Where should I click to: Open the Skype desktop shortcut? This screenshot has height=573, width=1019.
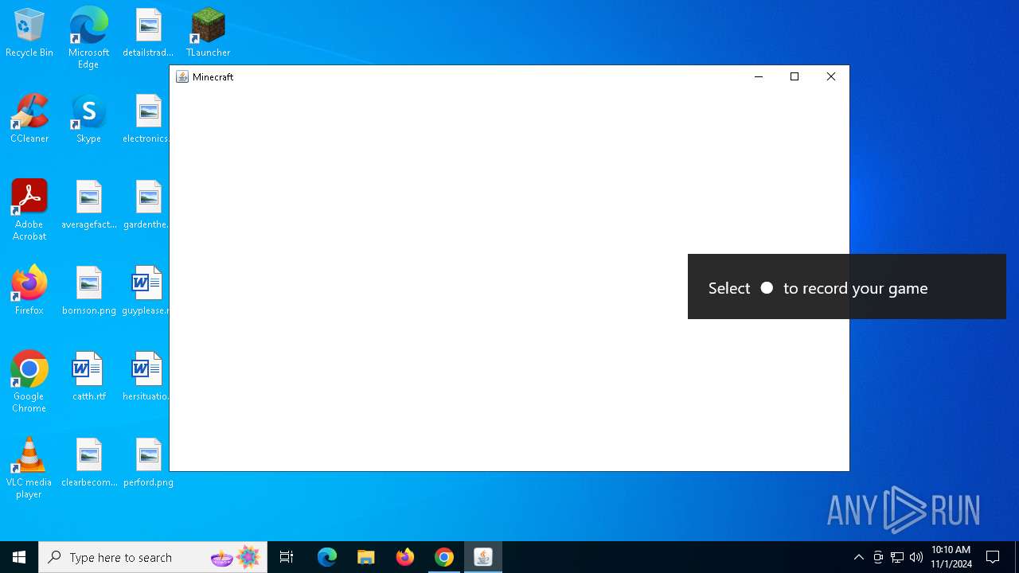pyautogui.click(x=88, y=119)
